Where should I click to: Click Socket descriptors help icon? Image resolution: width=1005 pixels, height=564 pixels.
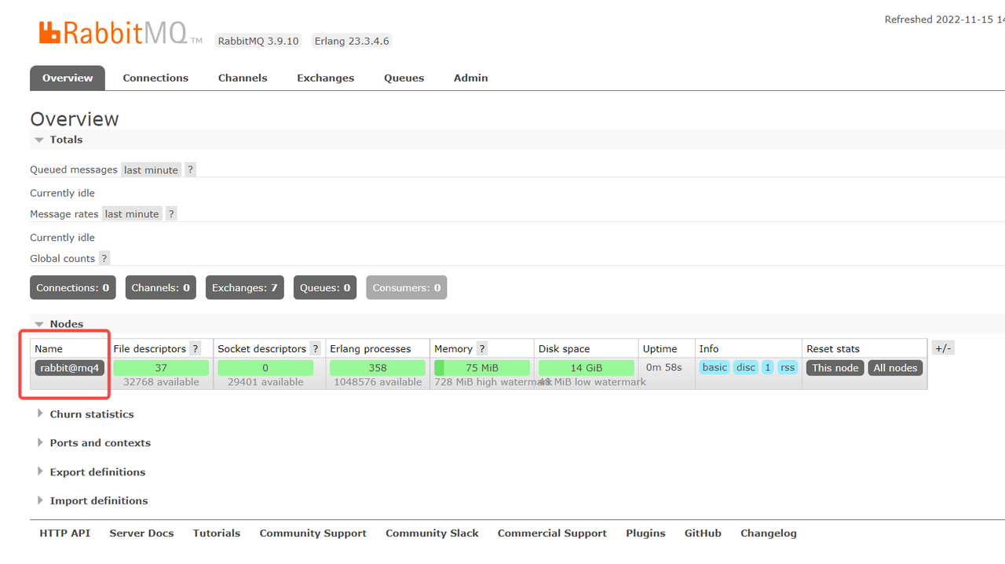(316, 349)
